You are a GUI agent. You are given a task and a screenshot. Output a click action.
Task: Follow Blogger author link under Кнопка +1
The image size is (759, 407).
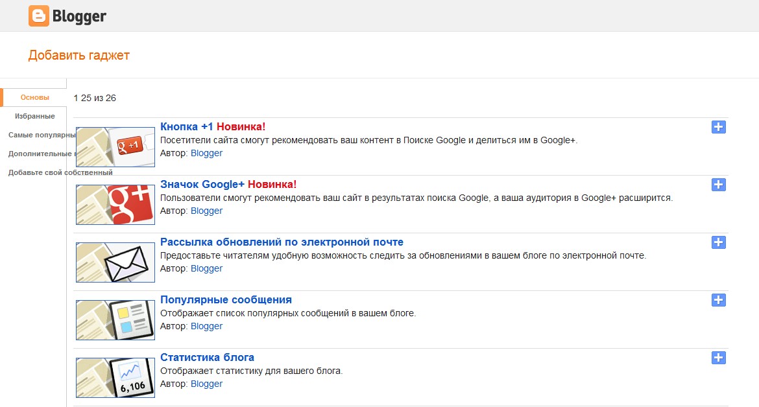coord(207,153)
